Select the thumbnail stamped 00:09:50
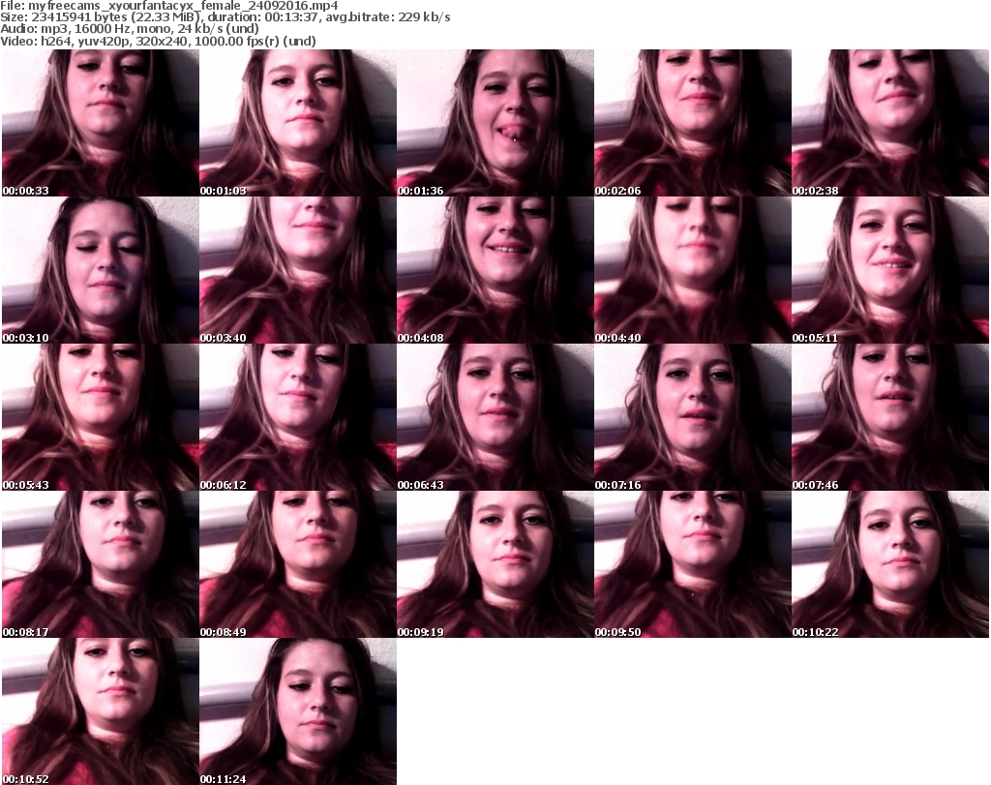 click(x=693, y=564)
